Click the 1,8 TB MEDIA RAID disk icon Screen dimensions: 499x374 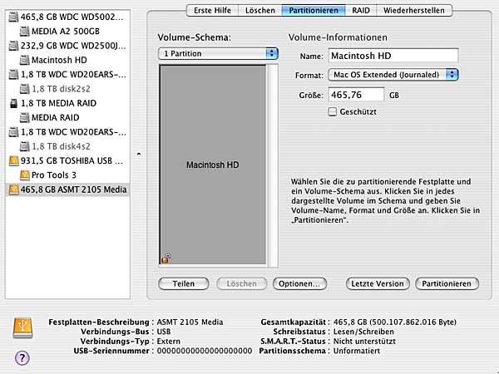click(x=12, y=104)
